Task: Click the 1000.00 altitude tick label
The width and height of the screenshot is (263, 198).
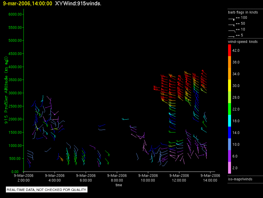Action: (15, 145)
